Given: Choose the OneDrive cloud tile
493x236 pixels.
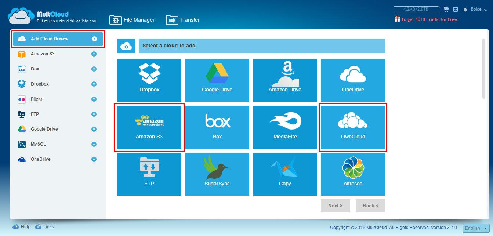Looking at the screenshot, I should coord(353,80).
